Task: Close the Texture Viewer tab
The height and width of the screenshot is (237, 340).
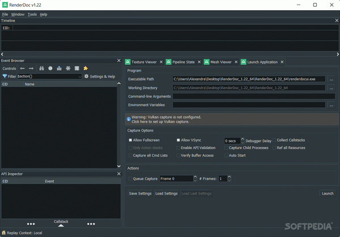Action: point(161,62)
